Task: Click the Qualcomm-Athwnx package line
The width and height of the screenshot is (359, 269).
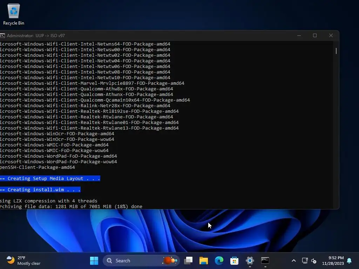Action: point(87,95)
